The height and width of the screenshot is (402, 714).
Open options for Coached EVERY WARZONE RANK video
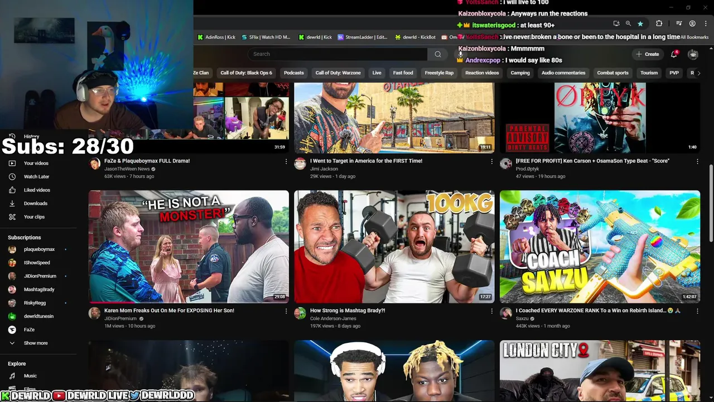click(697, 311)
